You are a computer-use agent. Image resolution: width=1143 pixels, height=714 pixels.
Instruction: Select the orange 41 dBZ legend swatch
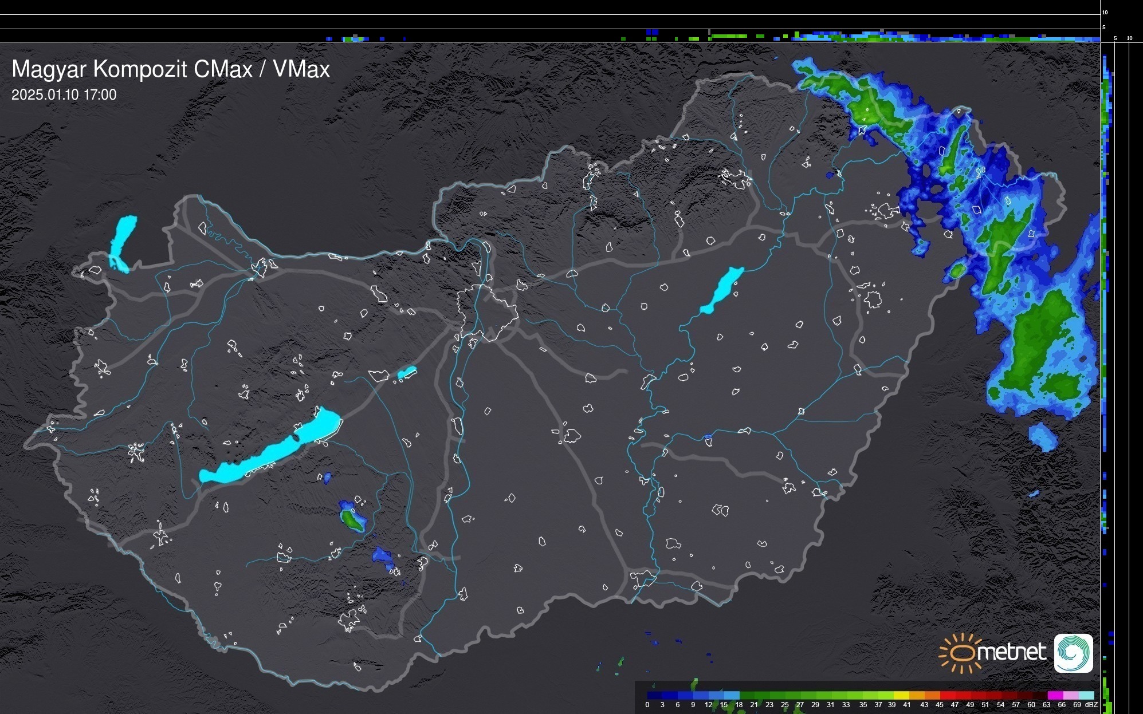(916, 696)
